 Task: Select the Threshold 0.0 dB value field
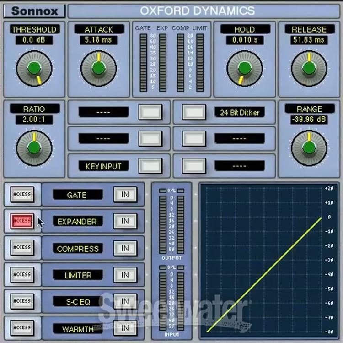(34, 40)
